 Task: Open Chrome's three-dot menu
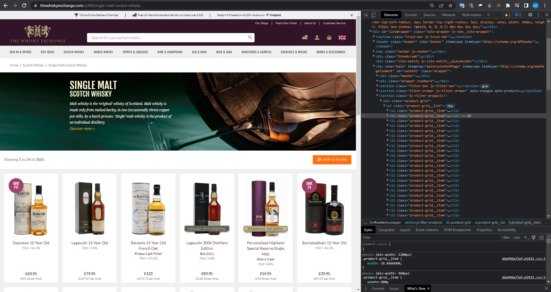click(x=545, y=5)
